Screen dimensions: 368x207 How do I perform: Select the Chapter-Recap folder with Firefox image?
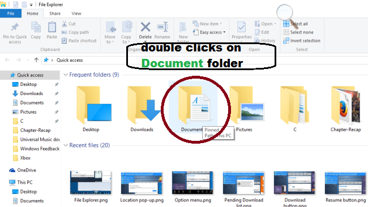coord(346,109)
